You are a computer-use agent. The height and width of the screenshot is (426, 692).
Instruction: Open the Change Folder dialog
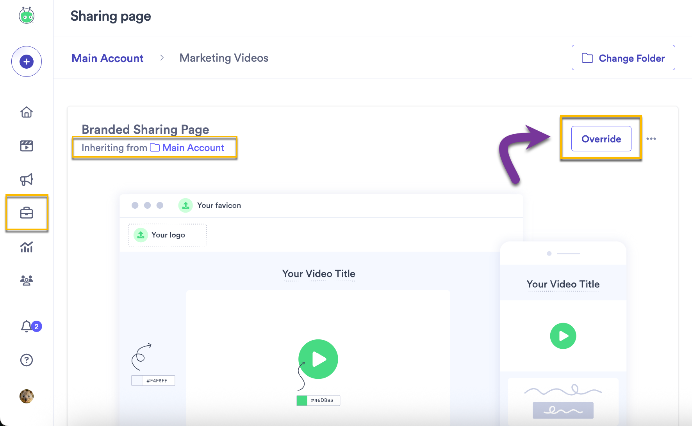(623, 57)
